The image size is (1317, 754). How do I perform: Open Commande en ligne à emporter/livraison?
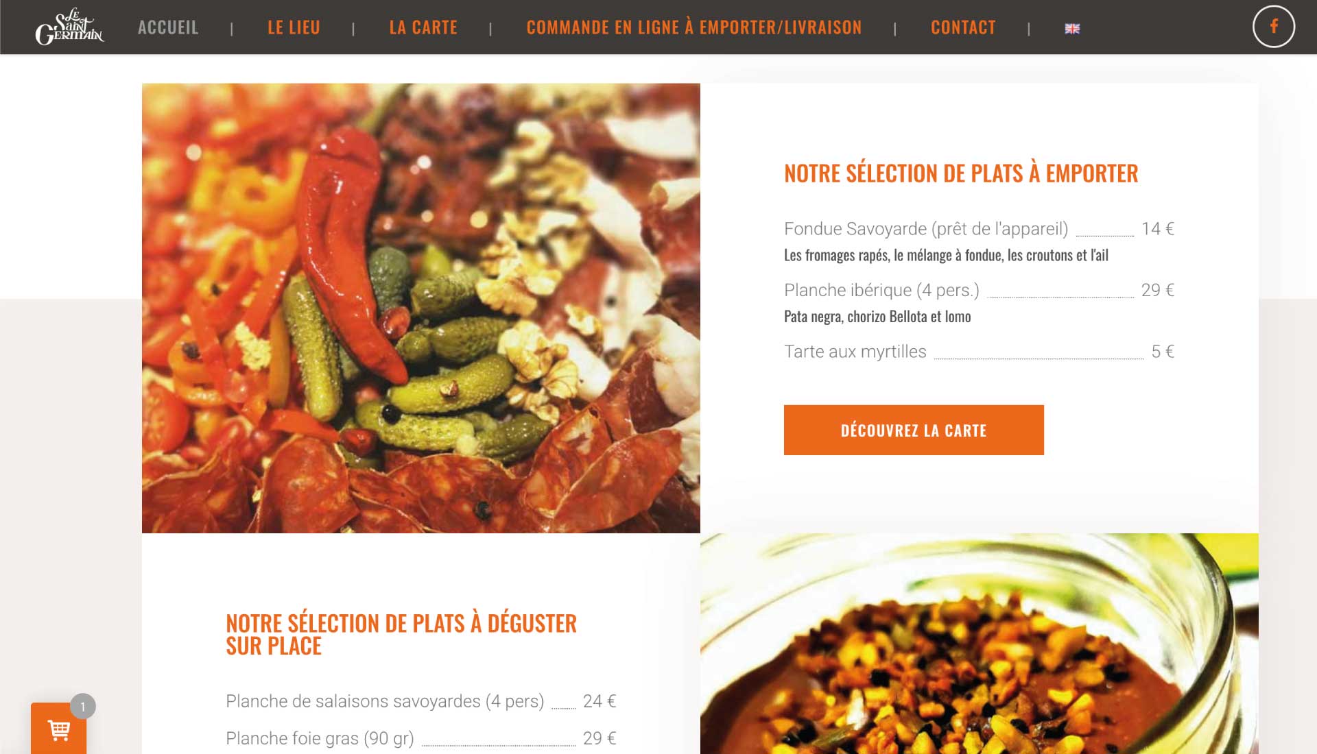click(694, 27)
